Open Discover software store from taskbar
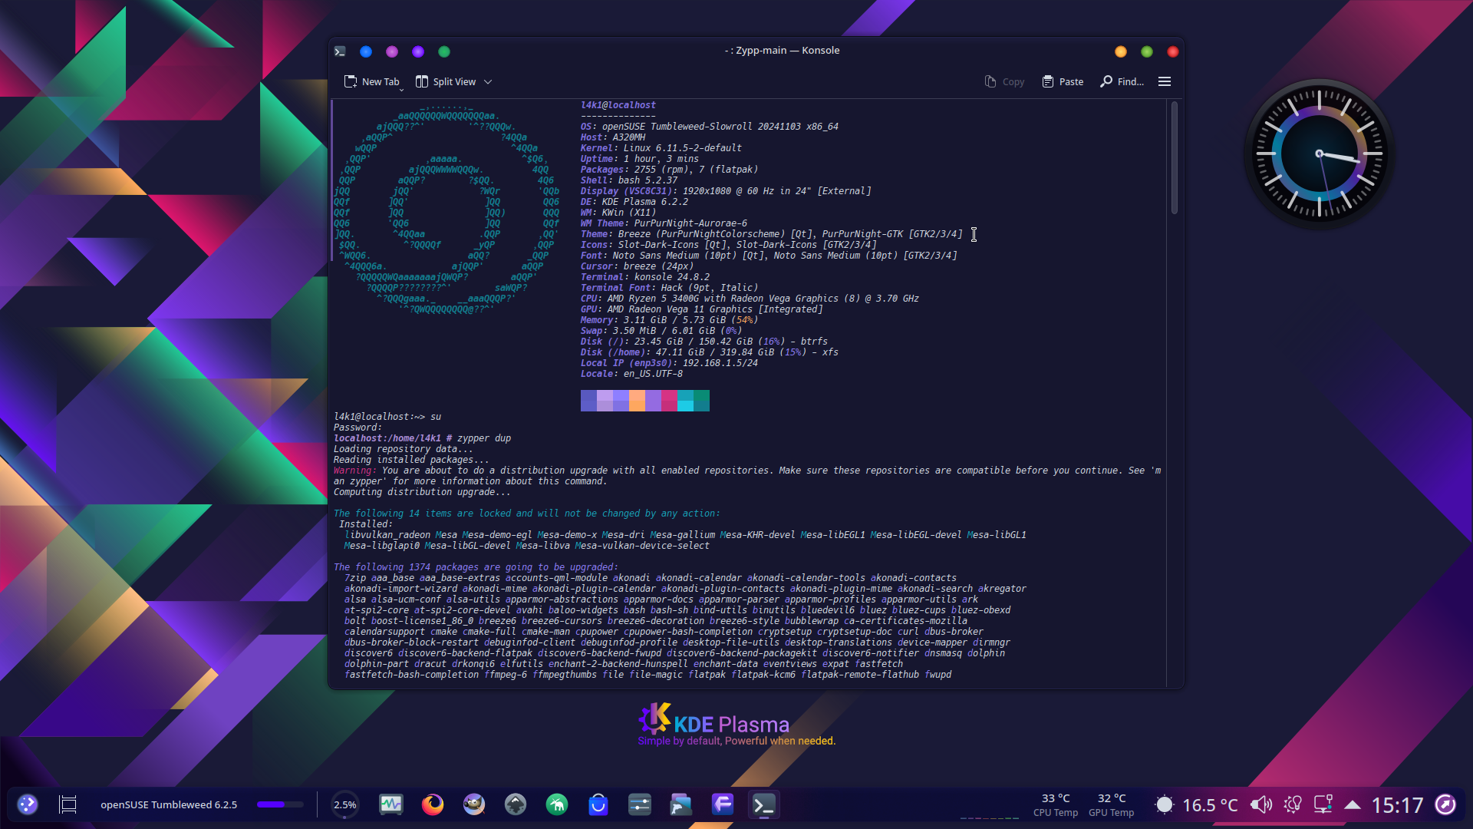The width and height of the screenshot is (1473, 829). pos(598,804)
